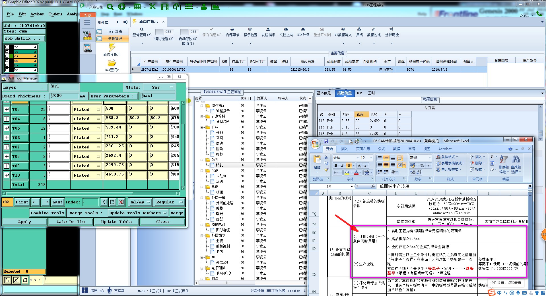Image resolution: width=546 pixels, height=296 pixels.
Task: Click the Bold button in the Excel ribbon
Action: tap(336, 166)
